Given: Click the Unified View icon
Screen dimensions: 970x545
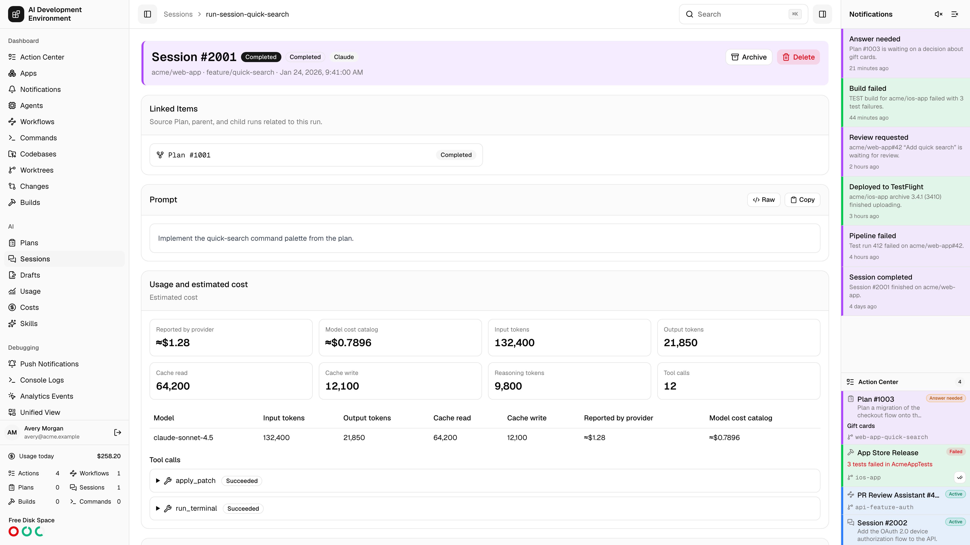Looking at the screenshot, I should pos(12,413).
